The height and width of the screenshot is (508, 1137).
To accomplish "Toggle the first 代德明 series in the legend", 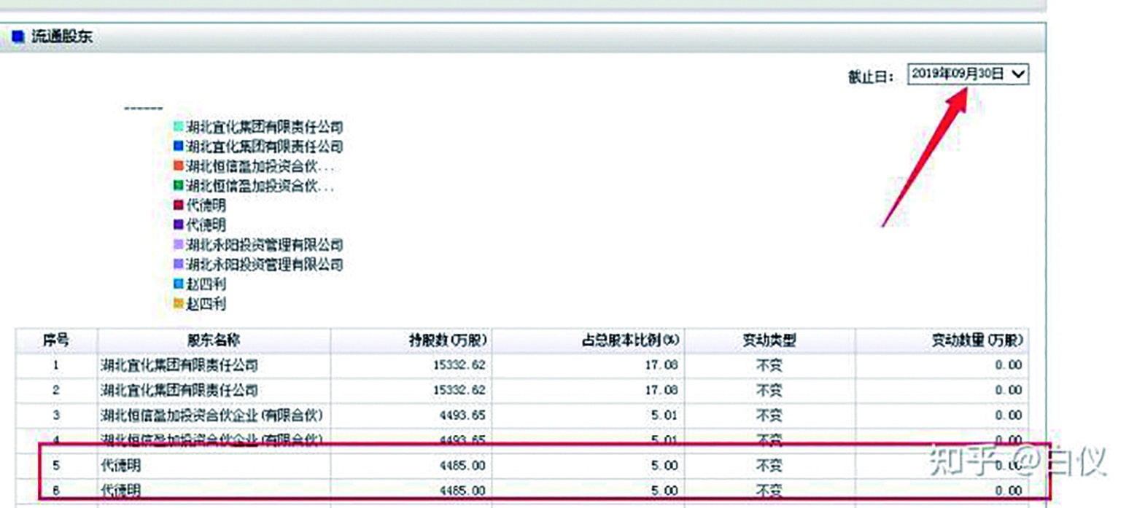I will click(x=208, y=205).
